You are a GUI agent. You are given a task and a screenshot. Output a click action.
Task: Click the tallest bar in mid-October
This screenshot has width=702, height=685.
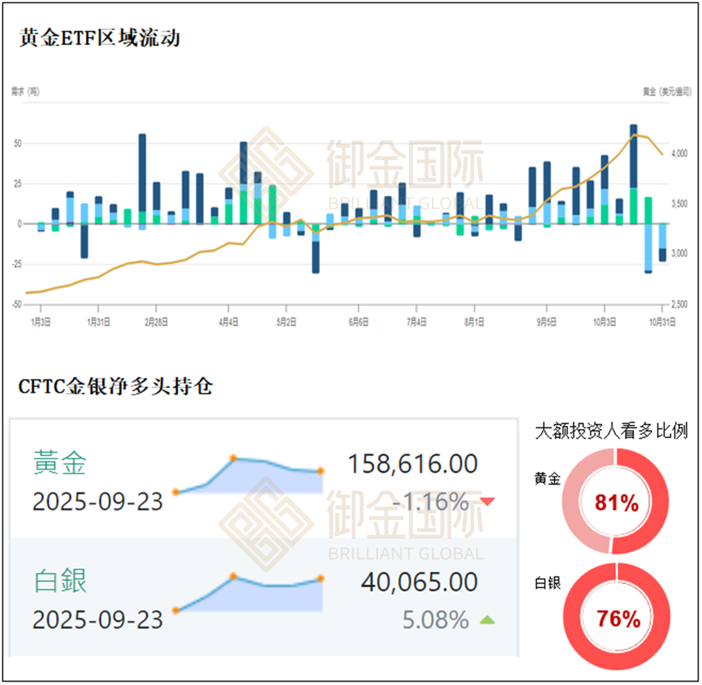coord(633,156)
